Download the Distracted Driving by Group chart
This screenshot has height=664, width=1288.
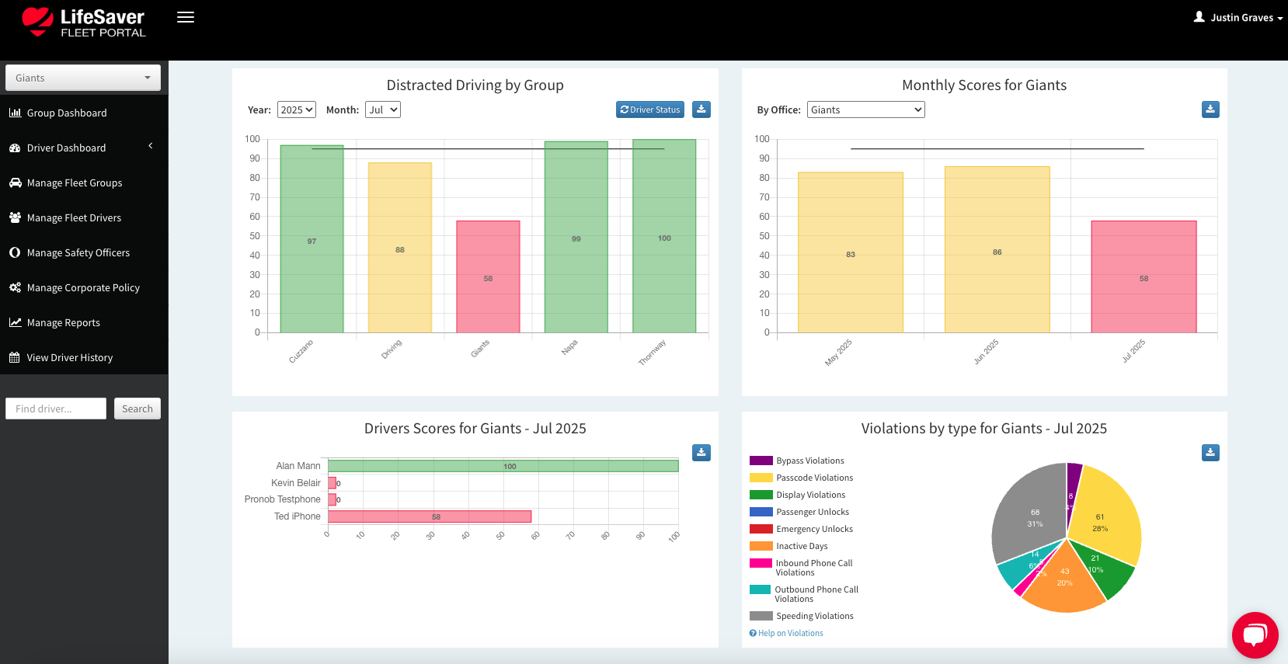701,110
